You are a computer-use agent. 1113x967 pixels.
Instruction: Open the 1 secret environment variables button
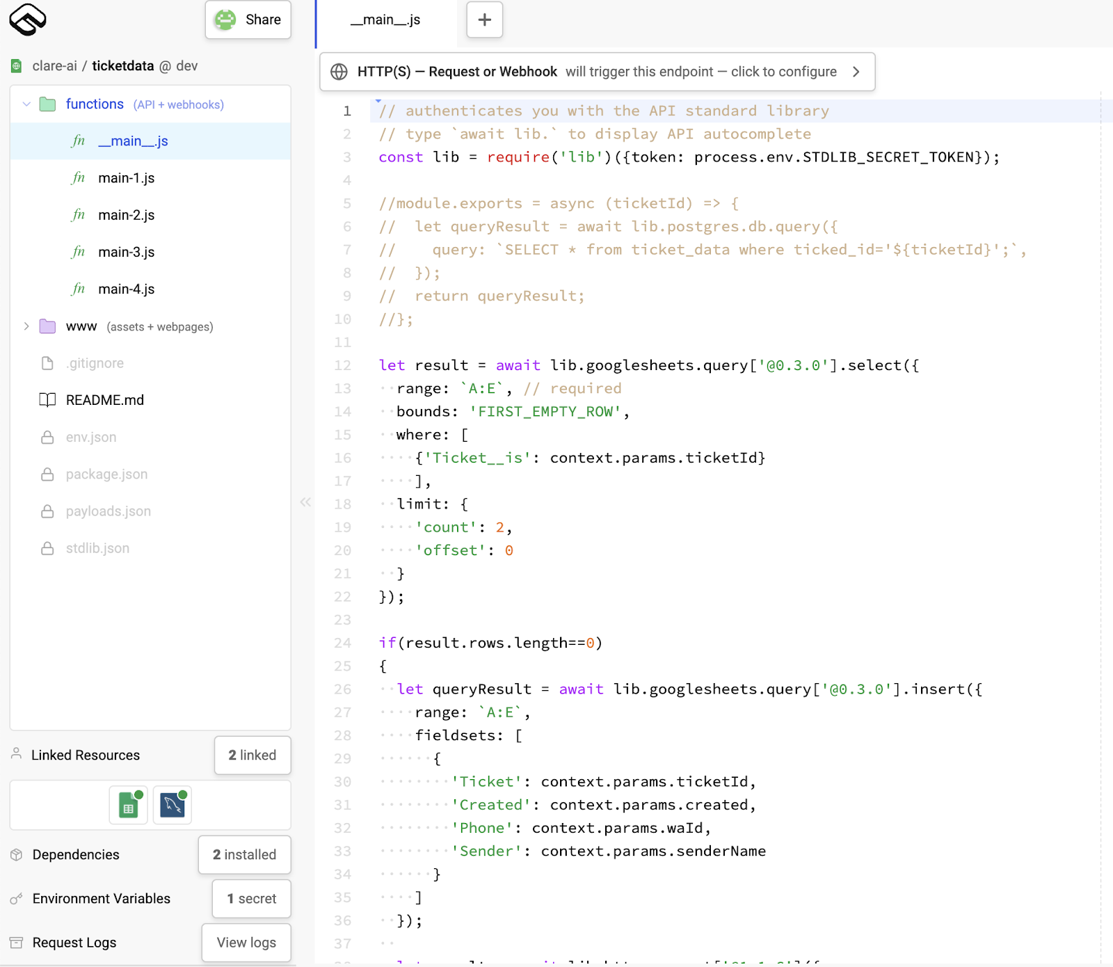click(x=251, y=899)
